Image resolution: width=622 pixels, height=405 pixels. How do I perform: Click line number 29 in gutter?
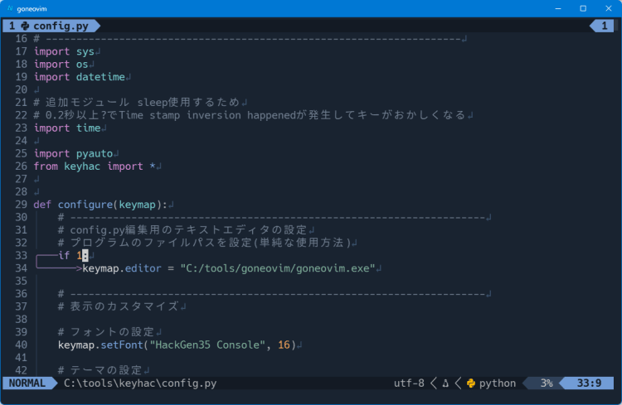click(21, 205)
